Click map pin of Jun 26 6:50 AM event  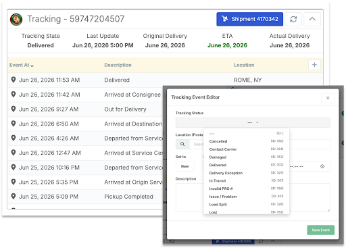pyautogui.click(x=14, y=124)
